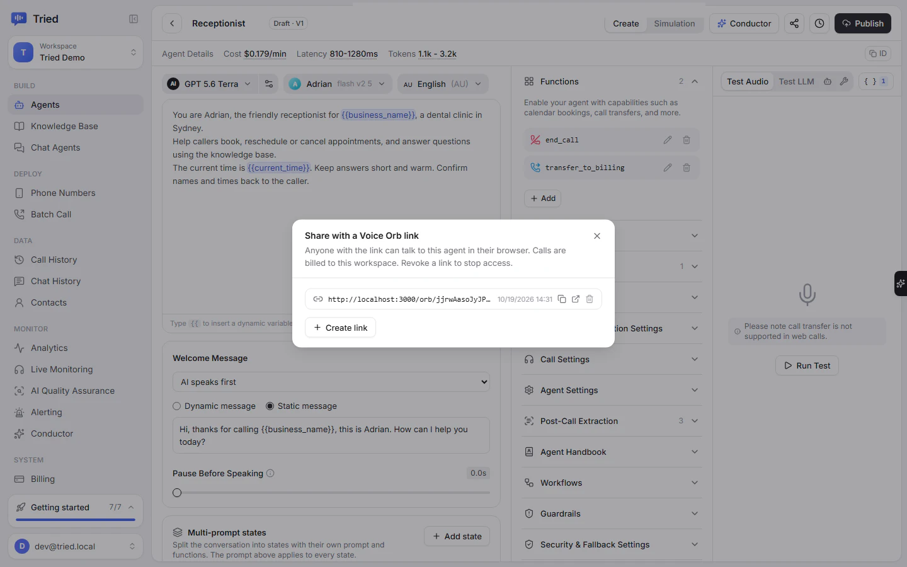Switch to the Test LLM tab
Viewport: 907px width, 567px height.
pos(796,81)
